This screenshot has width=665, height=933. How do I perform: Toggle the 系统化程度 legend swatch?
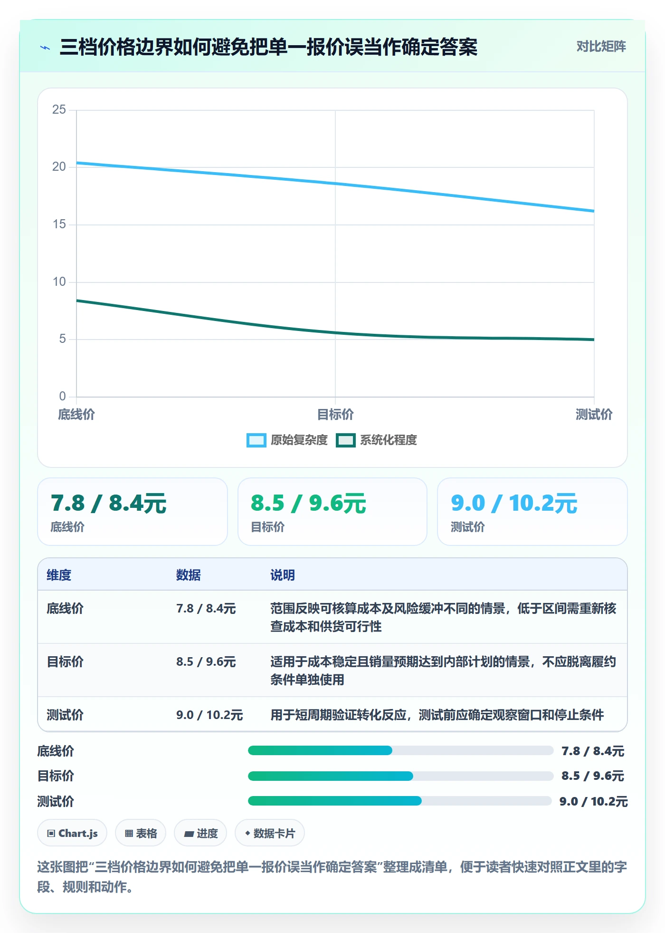pos(346,440)
